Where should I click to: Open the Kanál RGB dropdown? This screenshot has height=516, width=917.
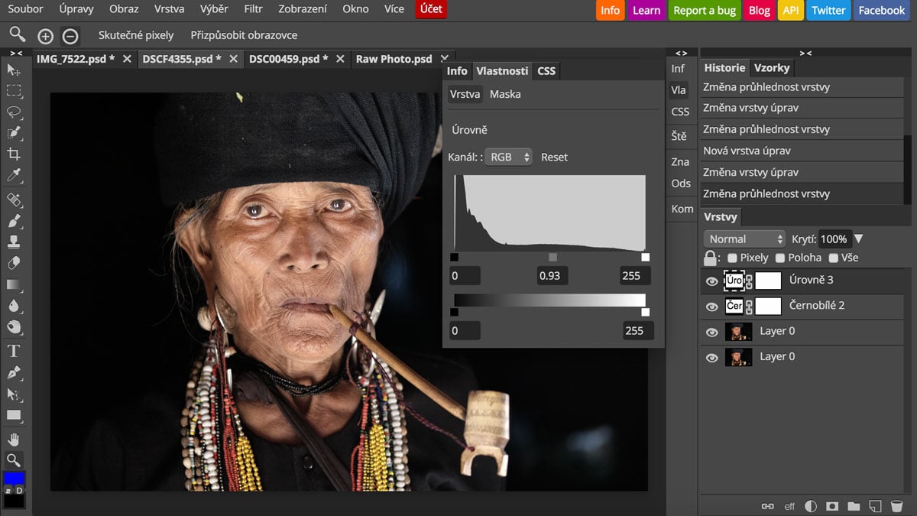point(508,157)
